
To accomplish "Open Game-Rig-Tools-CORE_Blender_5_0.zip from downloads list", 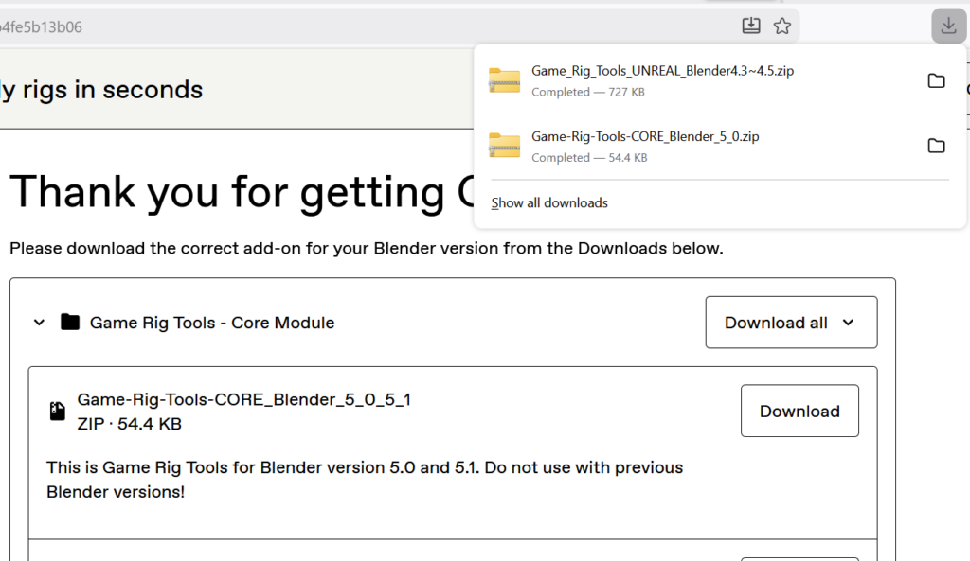I will [x=645, y=136].
